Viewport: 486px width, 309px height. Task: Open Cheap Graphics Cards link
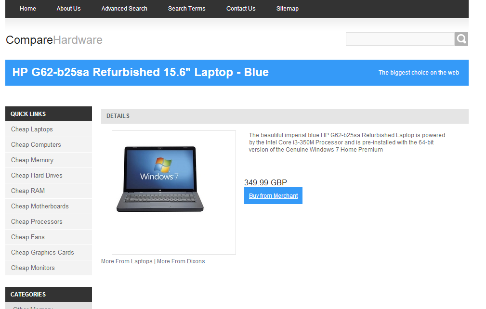(49, 252)
